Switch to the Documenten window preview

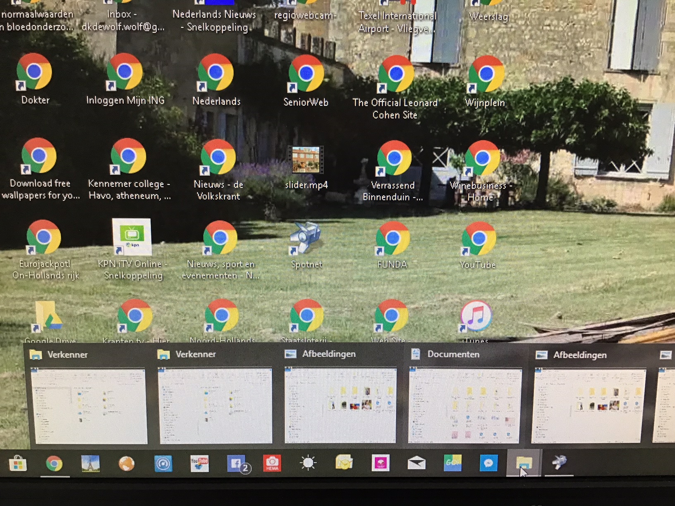point(465,396)
